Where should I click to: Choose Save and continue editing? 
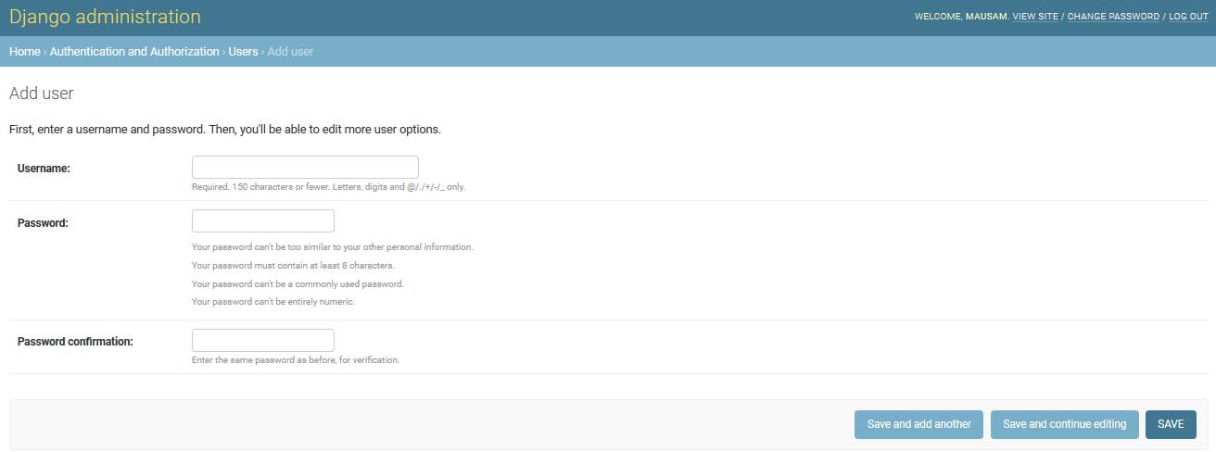click(x=1064, y=424)
